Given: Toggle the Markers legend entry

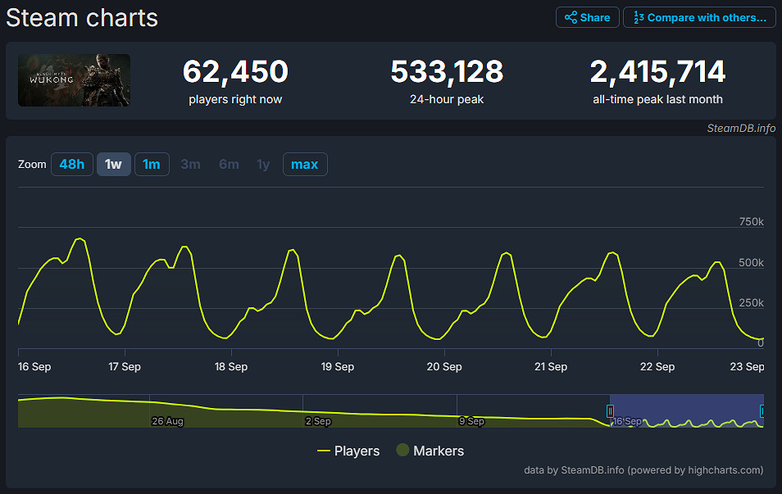Looking at the screenshot, I should [x=430, y=451].
